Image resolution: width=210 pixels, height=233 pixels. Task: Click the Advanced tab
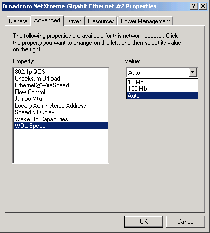[x=47, y=20]
